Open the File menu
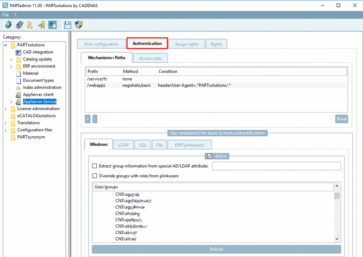This screenshot has width=363, height=257. tap(5, 15)
